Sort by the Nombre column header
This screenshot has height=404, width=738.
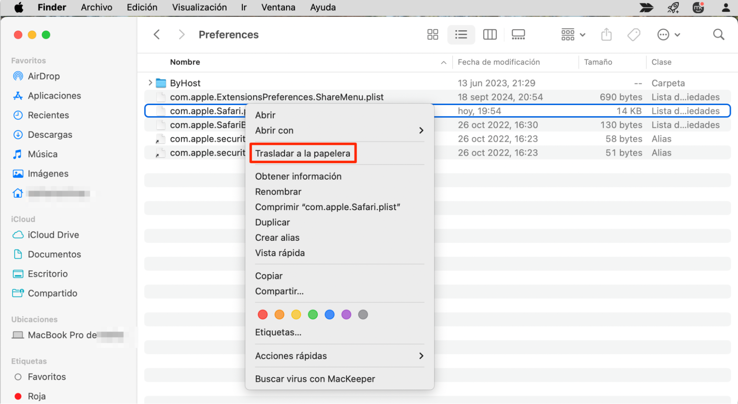coord(185,62)
